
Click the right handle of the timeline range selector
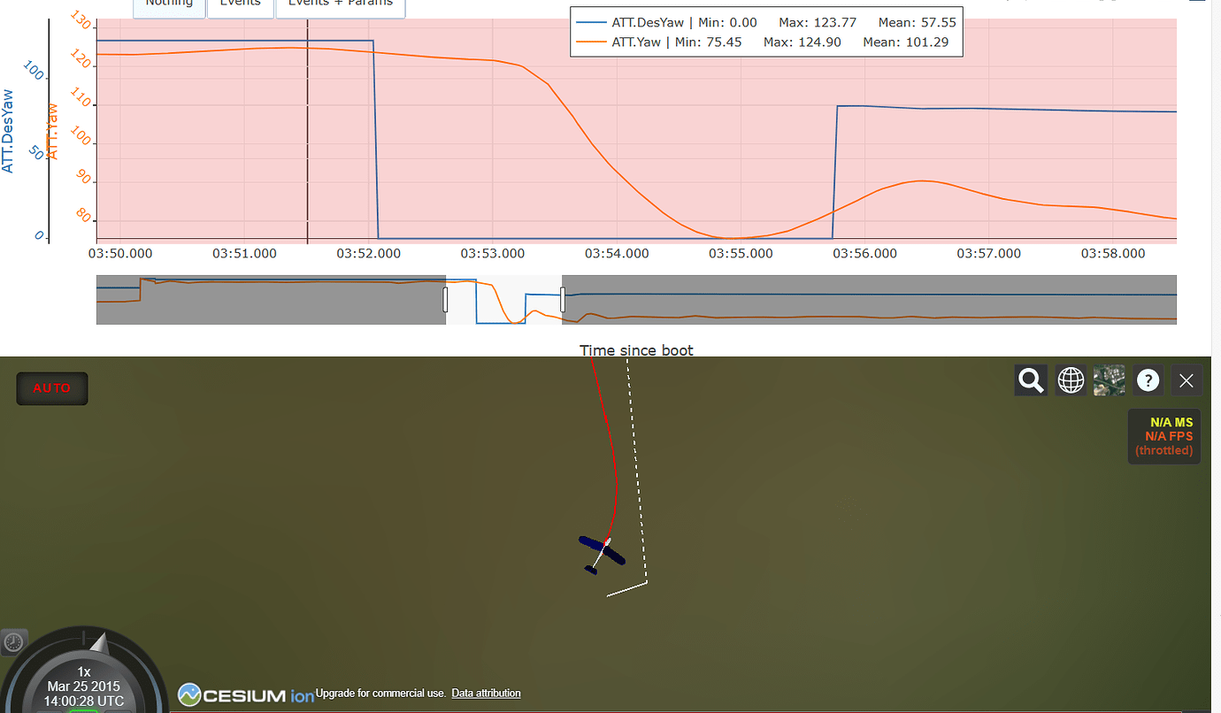(562, 299)
